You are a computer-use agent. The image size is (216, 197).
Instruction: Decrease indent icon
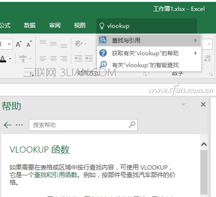(x=78, y=59)
